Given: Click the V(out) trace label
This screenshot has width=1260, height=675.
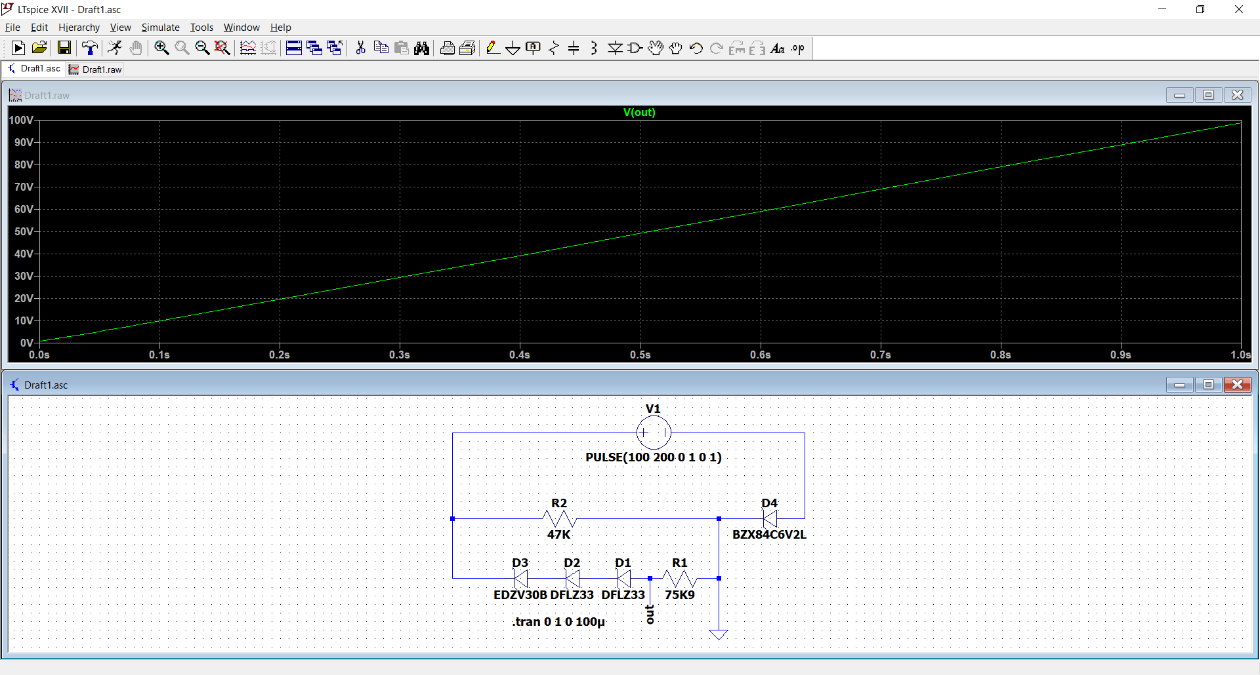Looking at the screenshot, I should (639, 112).
